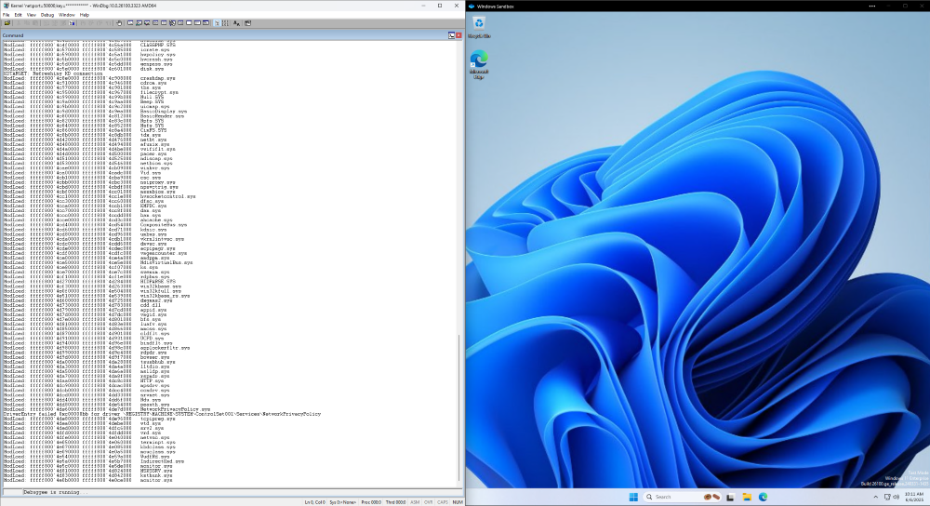Click the IndirectKmd.sys ModLoad line
Image resolution: width=930 pixels, height=506 pixels.
pyautogui.click(x=94, y=461)
